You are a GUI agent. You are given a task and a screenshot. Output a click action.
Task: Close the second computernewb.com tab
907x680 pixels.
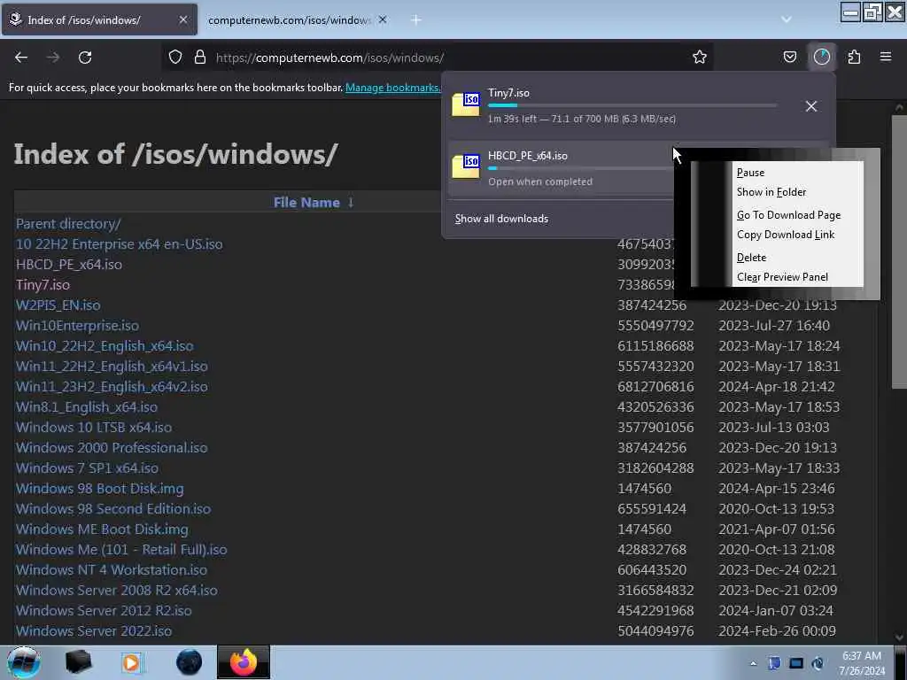(383, 19)
